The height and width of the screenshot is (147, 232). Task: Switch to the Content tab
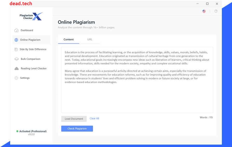(x=69, y=39)
